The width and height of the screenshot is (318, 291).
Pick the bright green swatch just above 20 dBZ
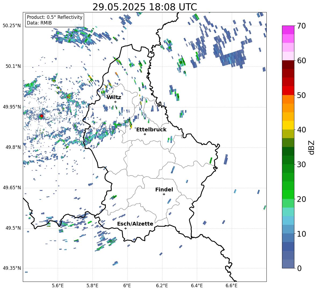[288, 194]
